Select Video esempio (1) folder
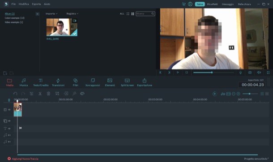Image resolution: width=273 pixels, height=162 pixels. (14, 22)
